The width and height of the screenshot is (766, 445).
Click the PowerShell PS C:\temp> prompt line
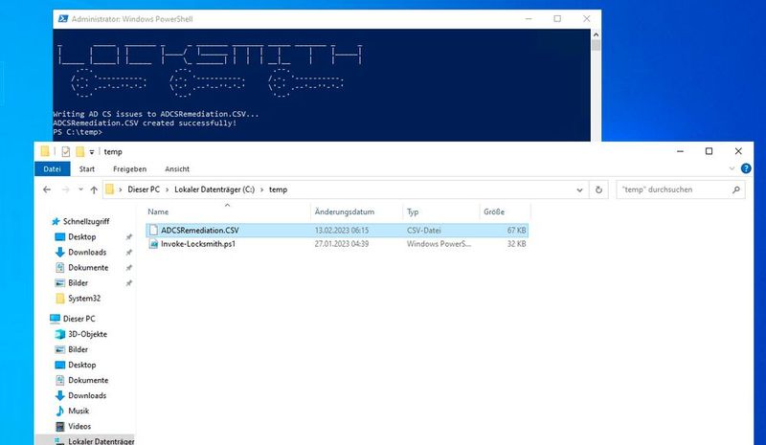coord(78,132)
